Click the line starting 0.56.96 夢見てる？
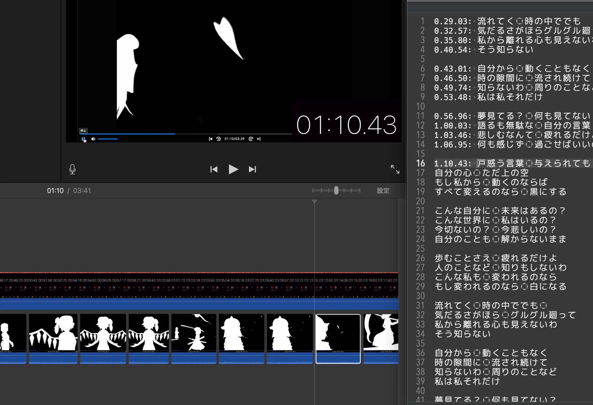The height and width of the screenshot is (405, 593). [x=512, y=116]
